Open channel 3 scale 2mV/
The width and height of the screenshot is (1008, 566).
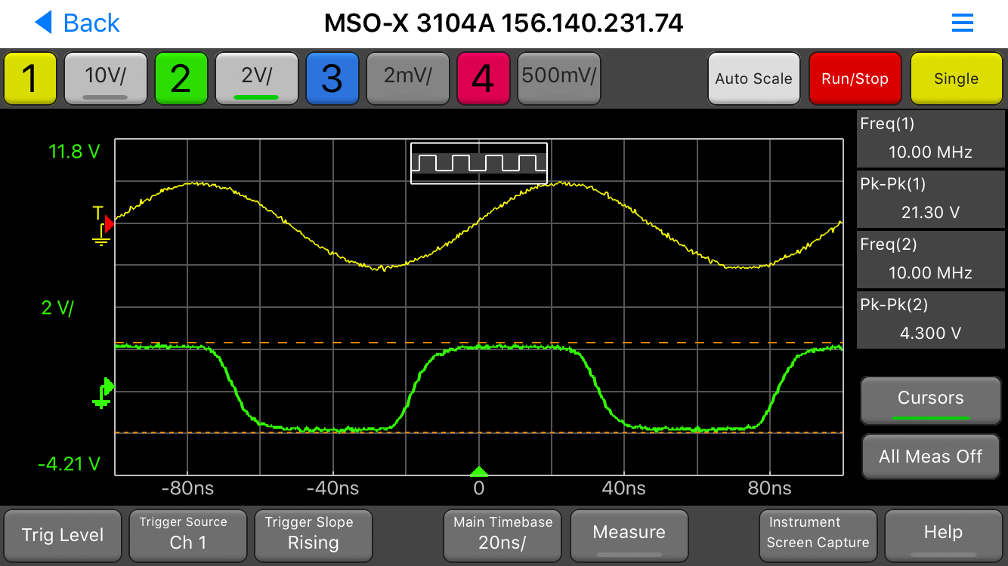tap(408, 78)
